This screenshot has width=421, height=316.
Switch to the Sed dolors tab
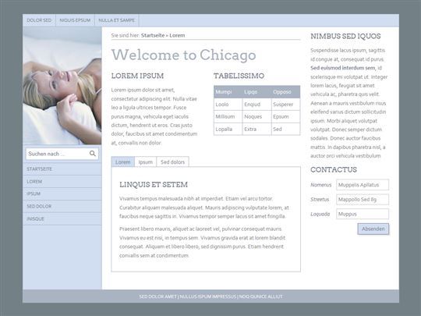pos(172,162)
